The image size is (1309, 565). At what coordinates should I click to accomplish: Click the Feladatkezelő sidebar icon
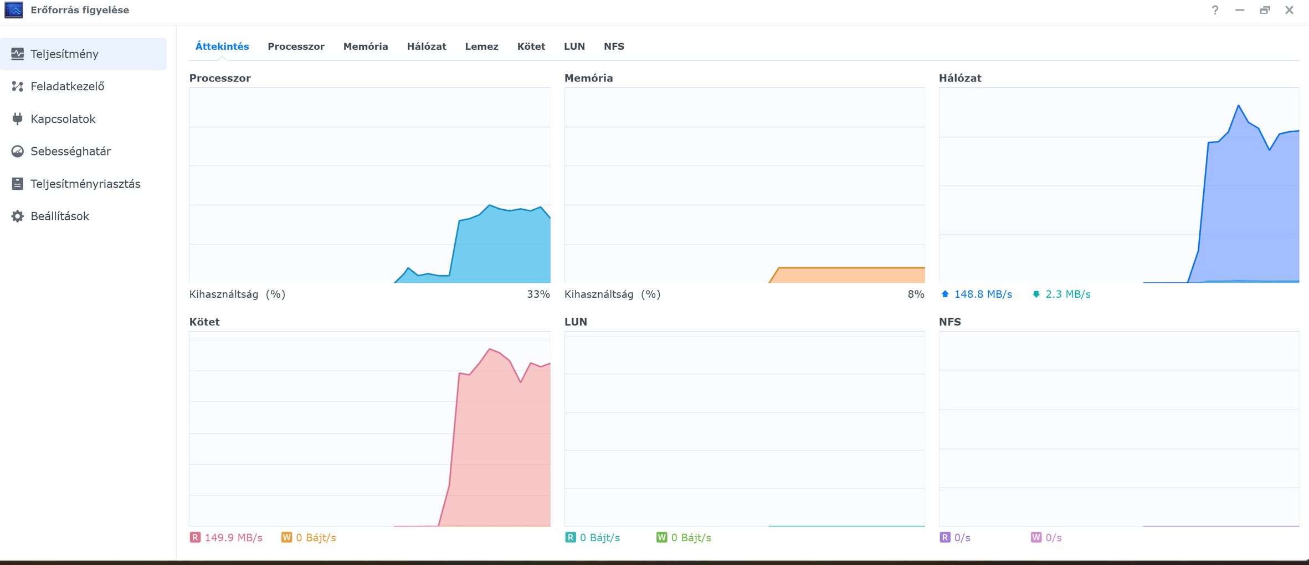tap(18, 86)
